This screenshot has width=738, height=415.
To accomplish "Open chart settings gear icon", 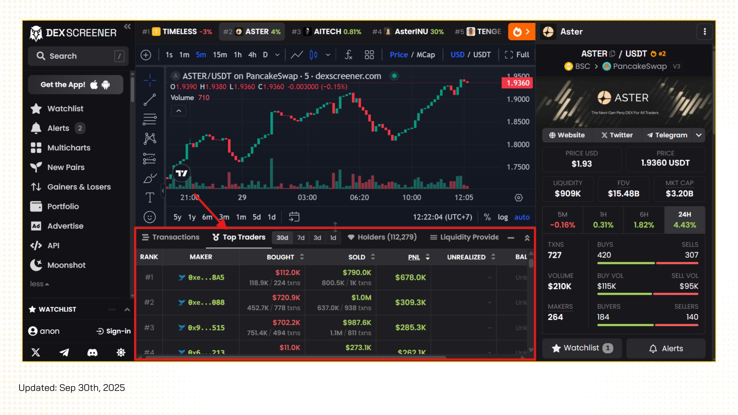I will coord(518,197).
